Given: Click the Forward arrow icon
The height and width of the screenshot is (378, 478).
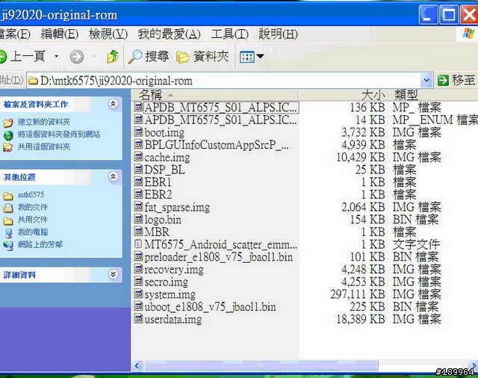Looking at the screenshot, I should pyautogui.click(x=76, y=57).
